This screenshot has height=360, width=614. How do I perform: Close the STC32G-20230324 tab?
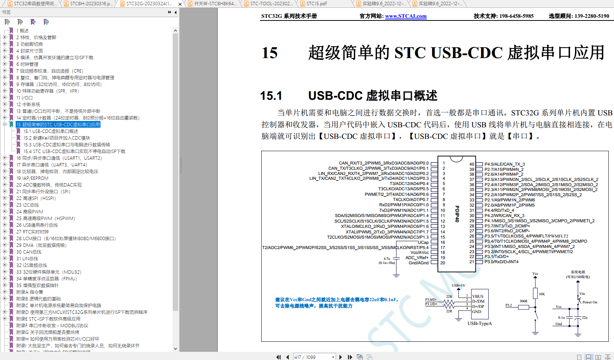pos(180,4)
